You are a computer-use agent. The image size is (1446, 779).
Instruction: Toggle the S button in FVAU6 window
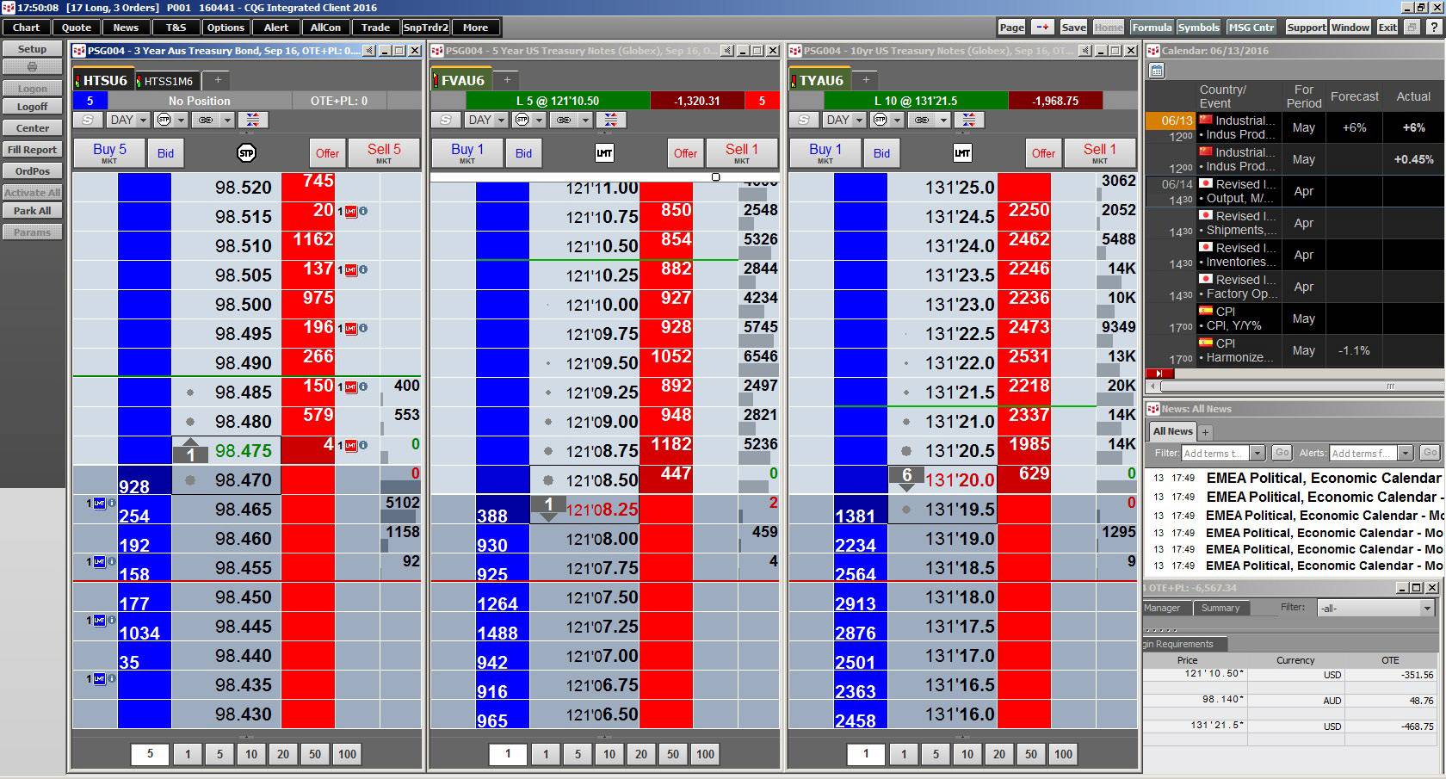[446, 120]
